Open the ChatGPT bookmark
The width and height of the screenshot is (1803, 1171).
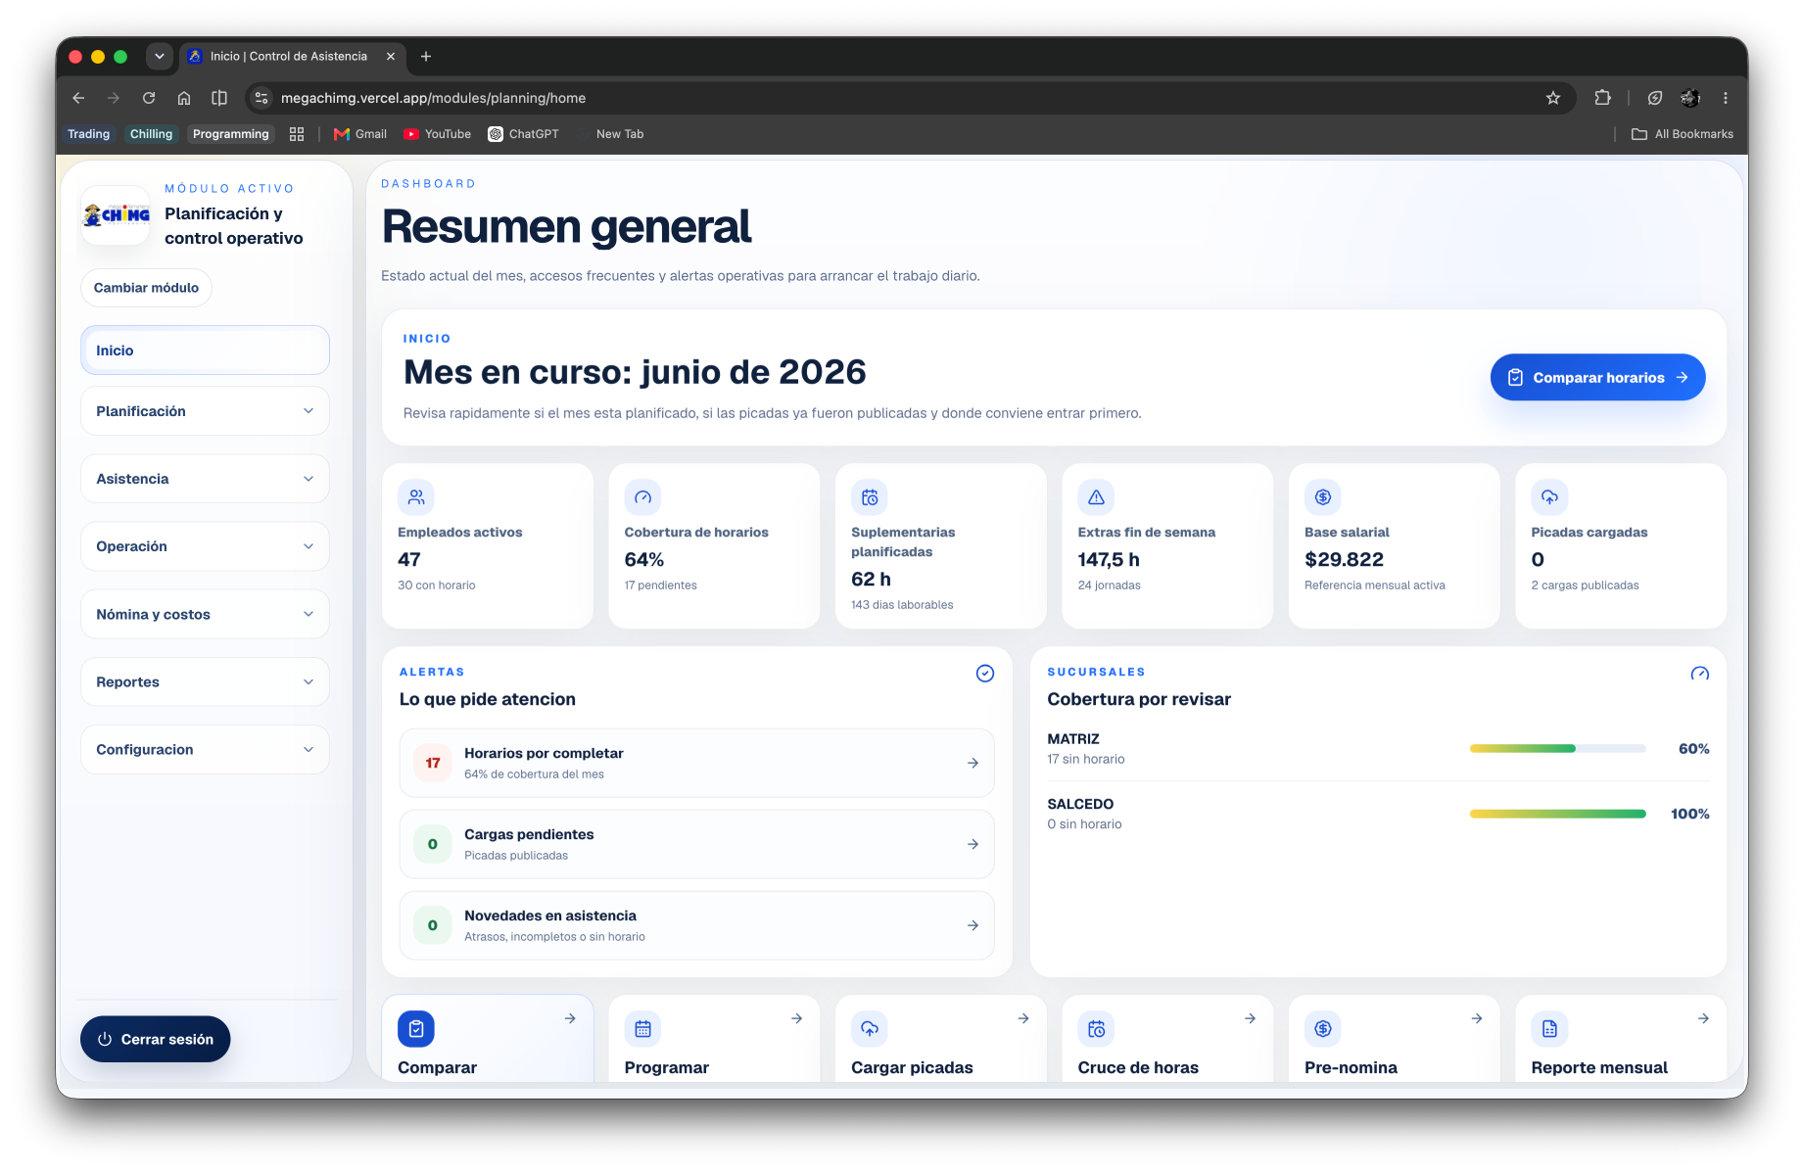[524, 134]
